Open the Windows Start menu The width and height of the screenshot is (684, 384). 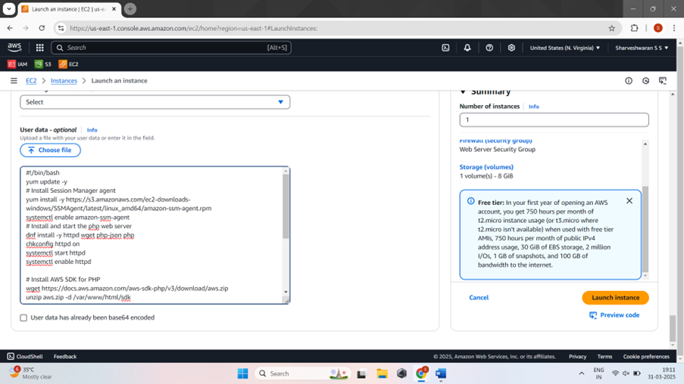[x=242, y=373]
